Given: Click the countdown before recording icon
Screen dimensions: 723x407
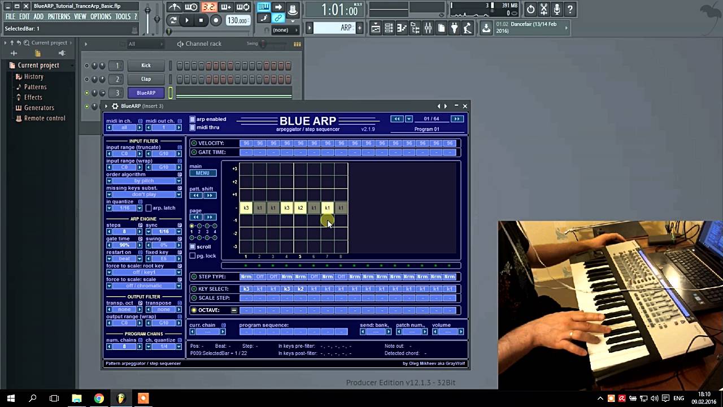Looking at the screenshot, I should pyautogui.click(x=209, y=7).
